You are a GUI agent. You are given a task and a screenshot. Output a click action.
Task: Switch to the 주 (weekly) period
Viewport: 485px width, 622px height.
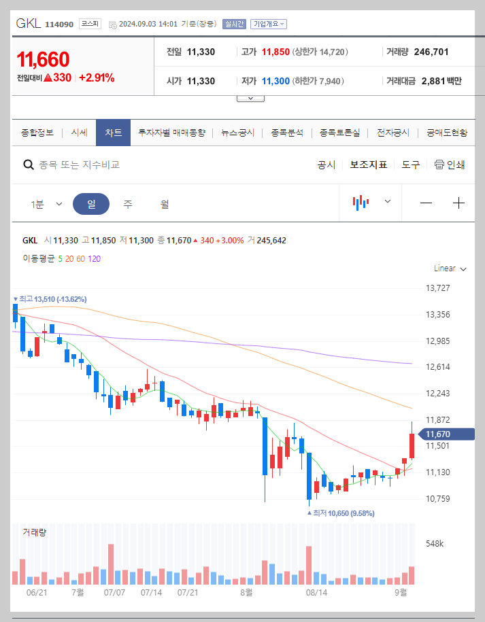point(127,203)
